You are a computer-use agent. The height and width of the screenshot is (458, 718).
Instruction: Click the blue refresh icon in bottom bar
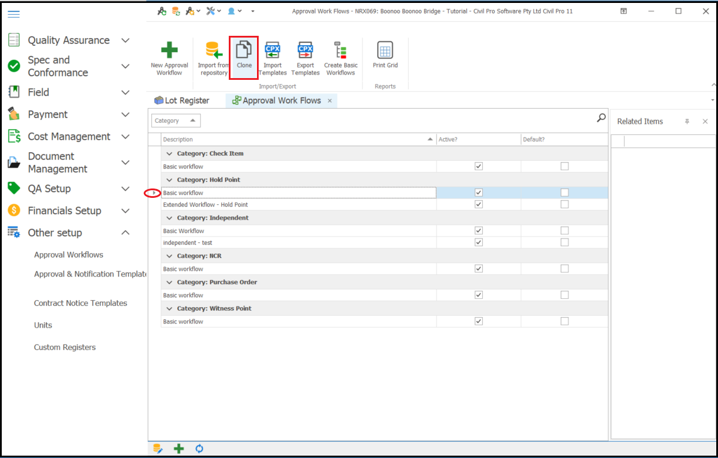pyautogui.click(x=199, y=449)
